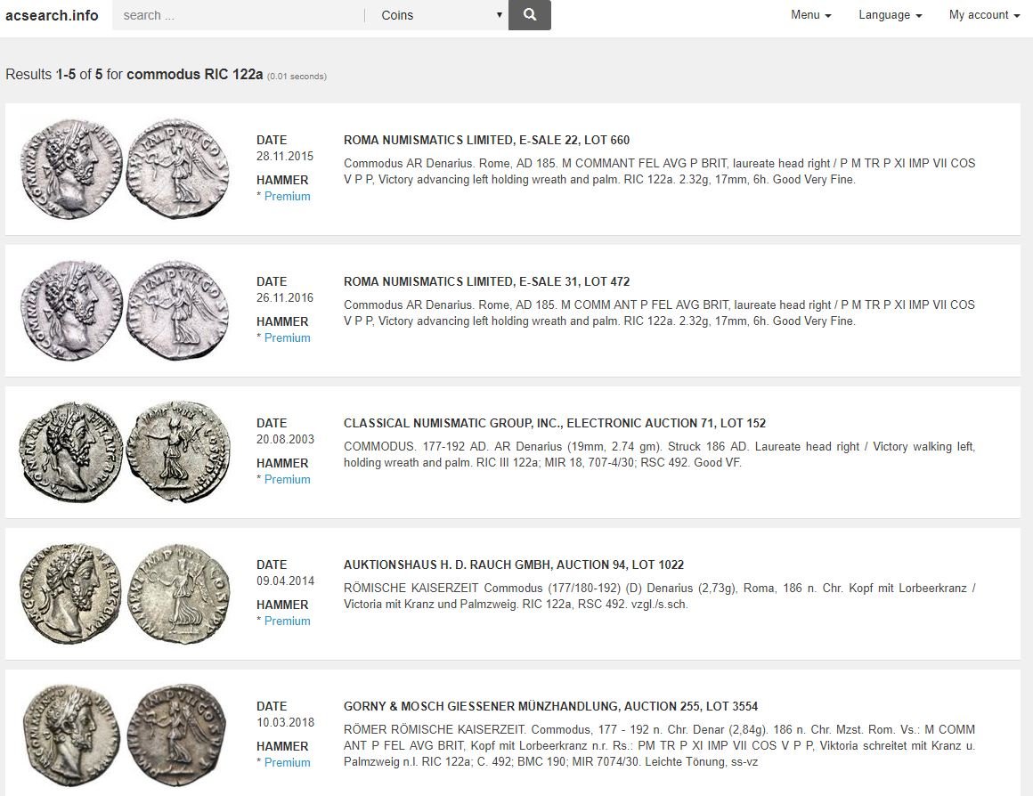View obverse coin image of Lot 3554
1033x796 pixels.
click(71, 735)
